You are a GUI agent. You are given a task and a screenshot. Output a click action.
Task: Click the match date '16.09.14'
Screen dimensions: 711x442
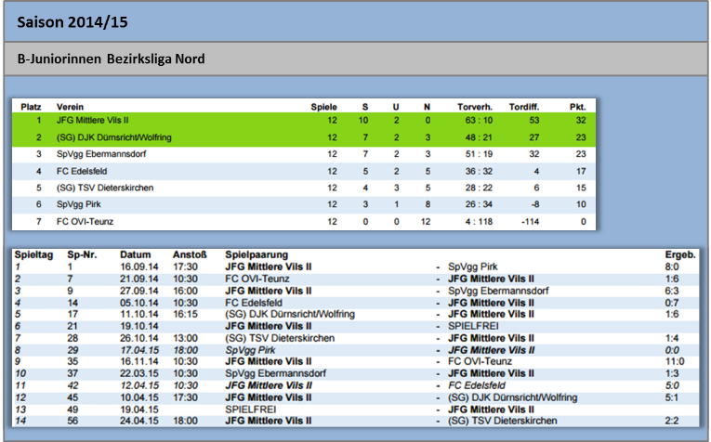[139, 266]
